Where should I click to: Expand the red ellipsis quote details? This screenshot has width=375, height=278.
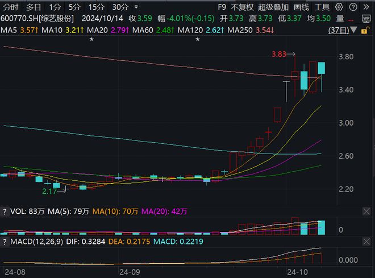[351, 20]
